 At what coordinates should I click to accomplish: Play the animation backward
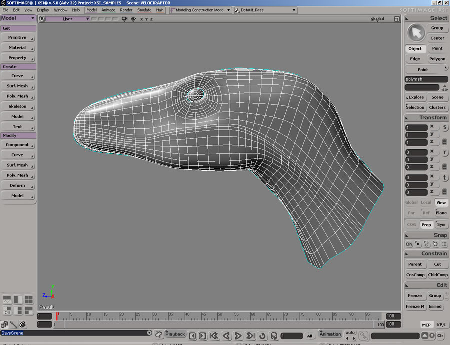coord(226,336)
